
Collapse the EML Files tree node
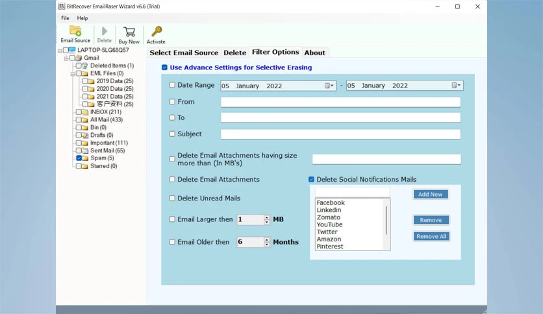(73, 74)
